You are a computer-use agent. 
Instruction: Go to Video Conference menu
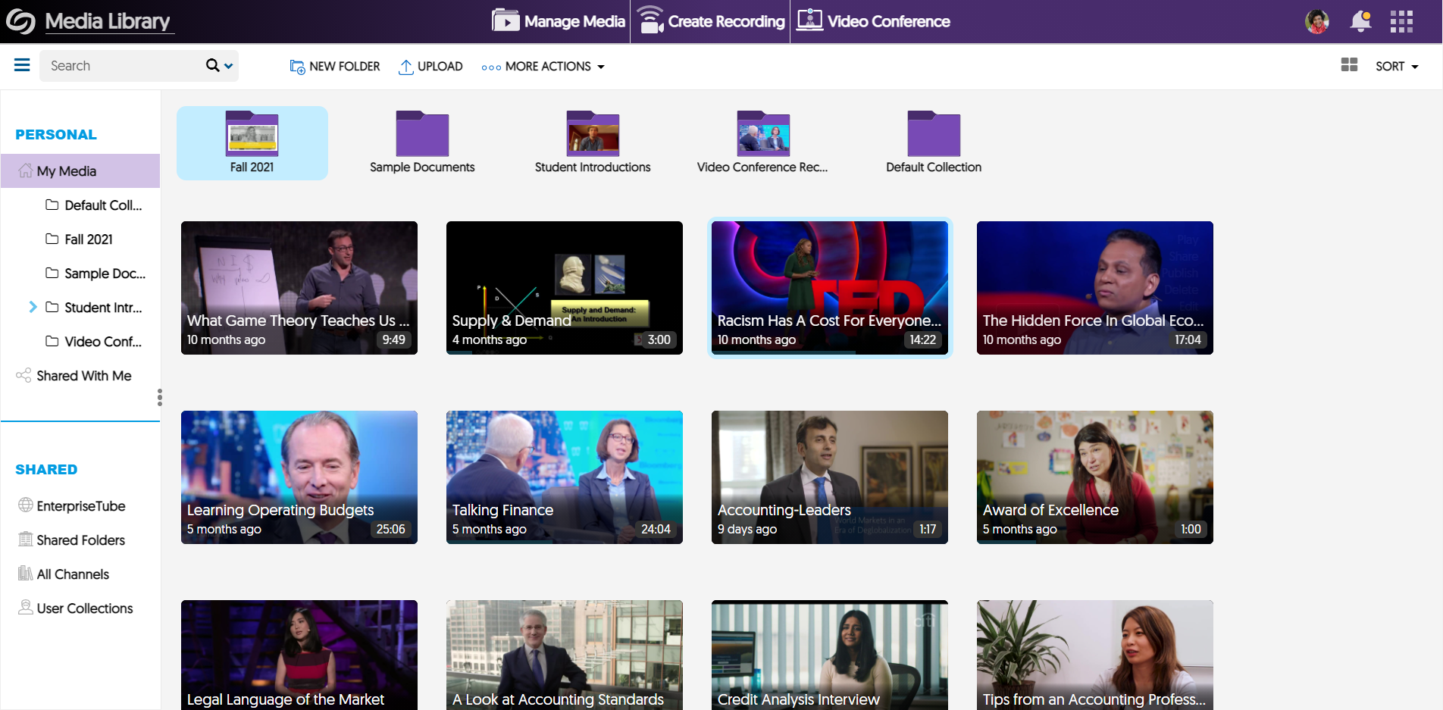point(873,21)
